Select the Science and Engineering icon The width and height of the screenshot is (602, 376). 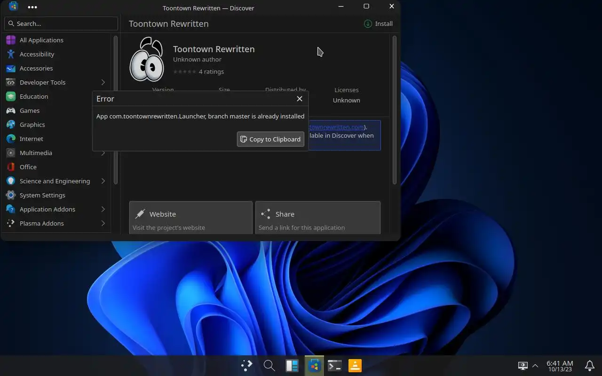tap(11, 181)
